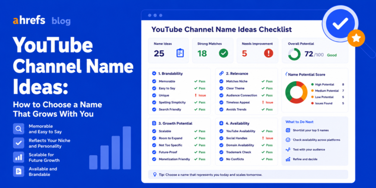Viewport: 376px width, 188px height.
Task: Click the Name Potential Score donut chart
Action: (x=296, y=93)
